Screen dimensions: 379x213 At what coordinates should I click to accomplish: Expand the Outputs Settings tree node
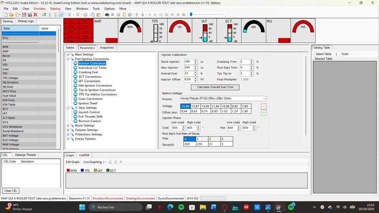(68, 130)
